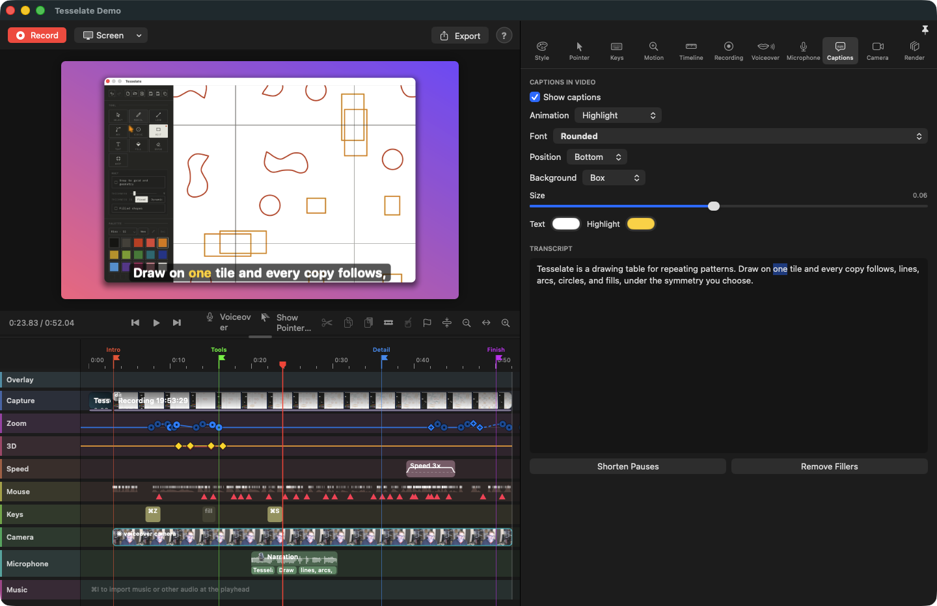Open the yellow Highlight color swatch
This screenshot has height=606, width=937.
pos(641,224)
